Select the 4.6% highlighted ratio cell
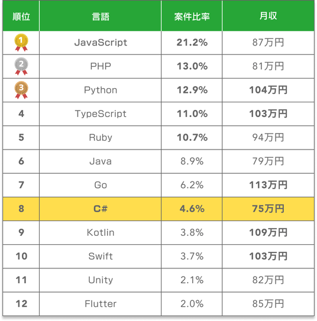Screen dimensions: 317x321 192,209
